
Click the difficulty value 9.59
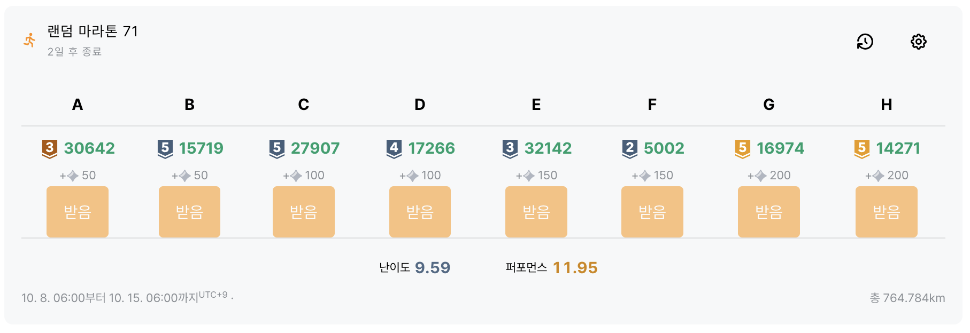point(433,267)
